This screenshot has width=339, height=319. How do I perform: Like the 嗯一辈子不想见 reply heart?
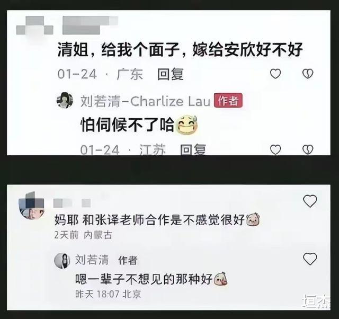coord(310,259)
